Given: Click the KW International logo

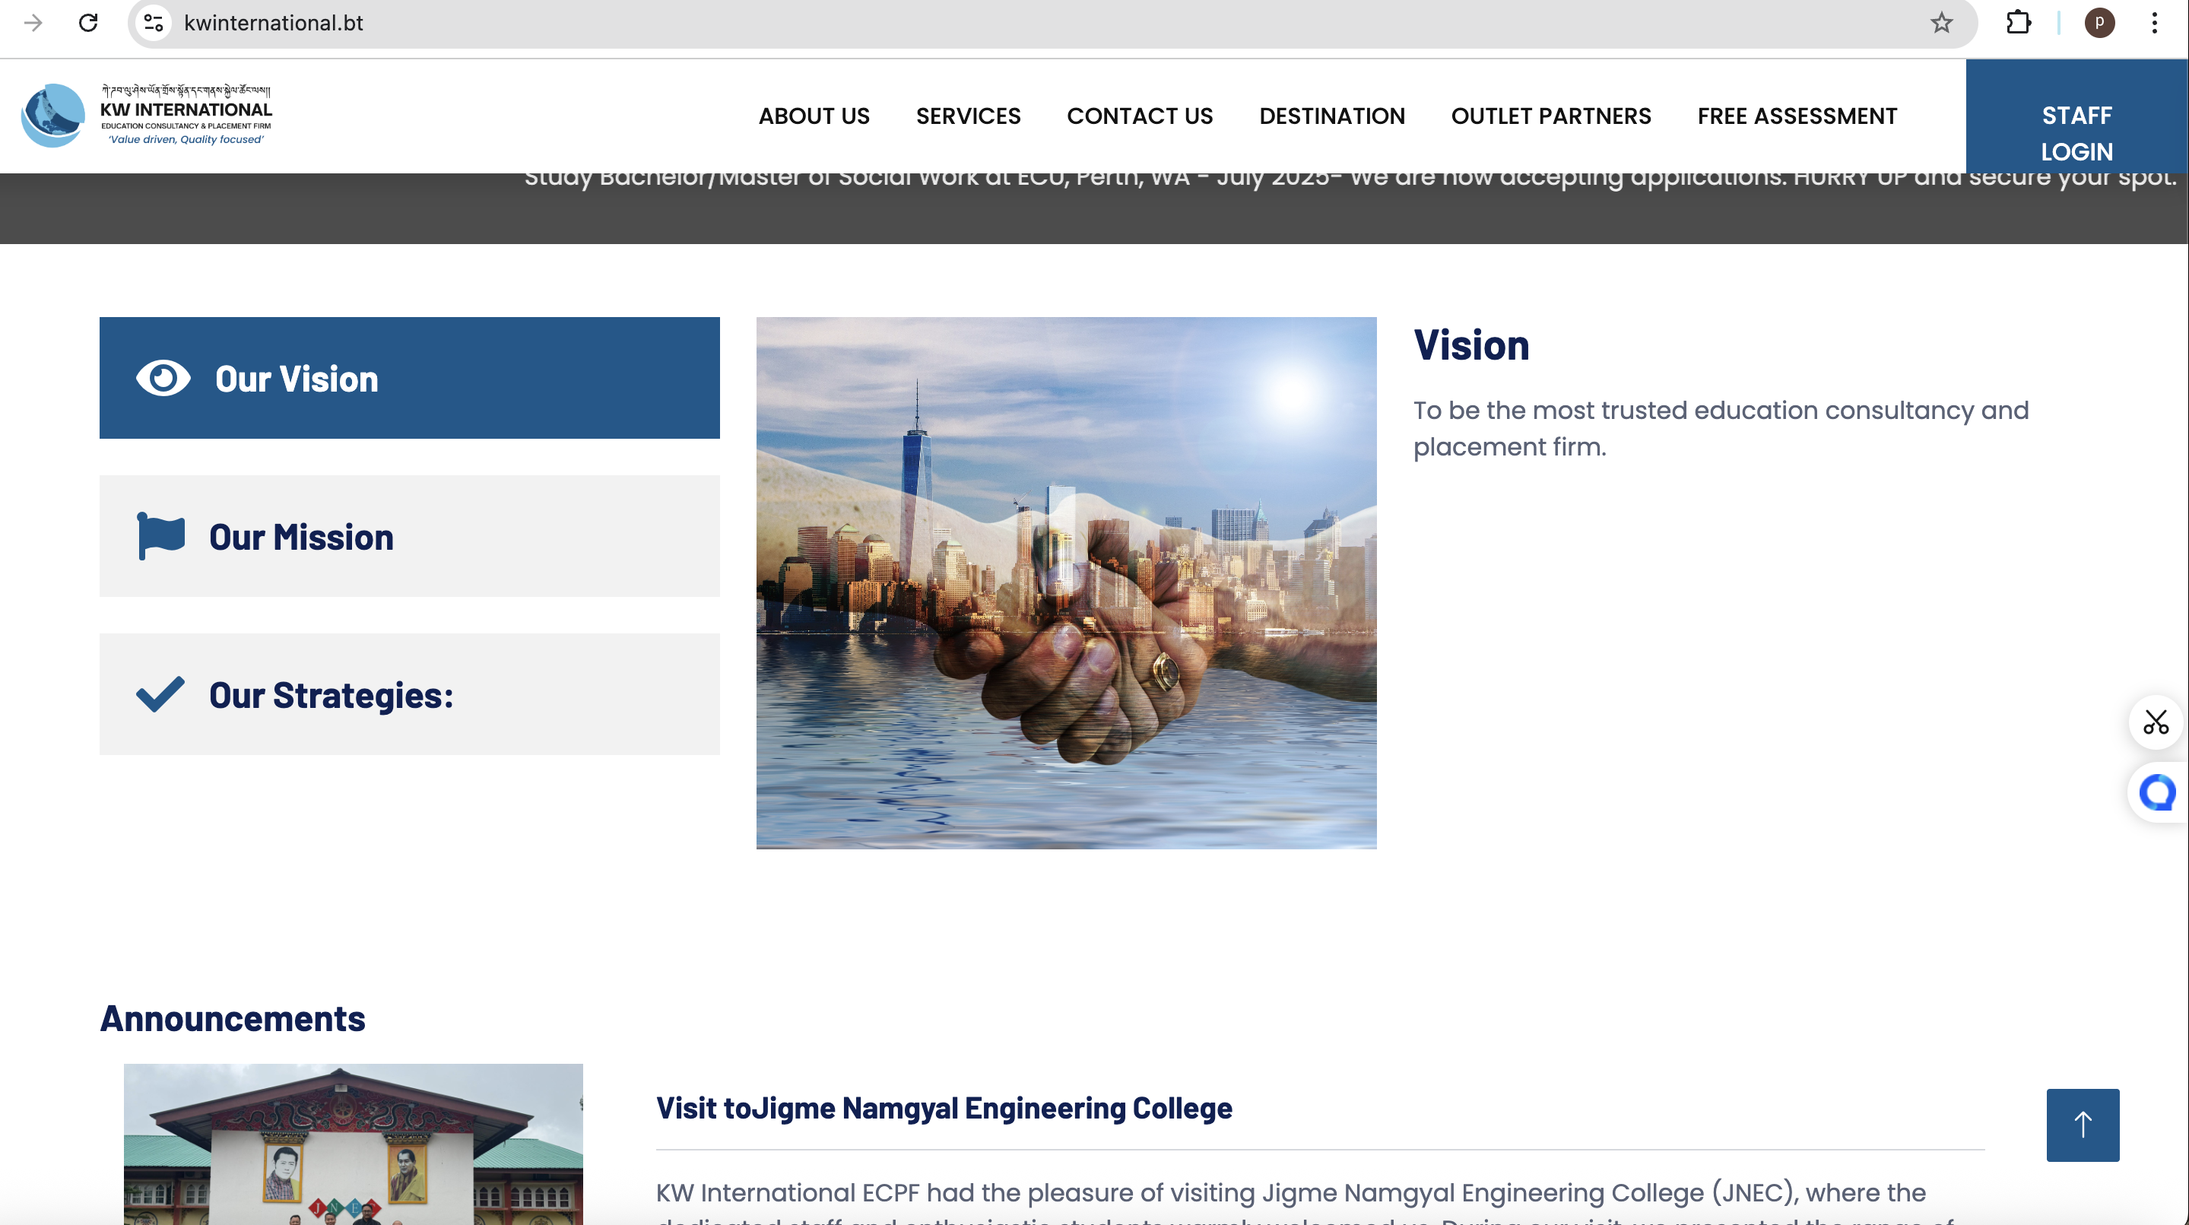Looking at the screenshot, I should pos(146,116).
